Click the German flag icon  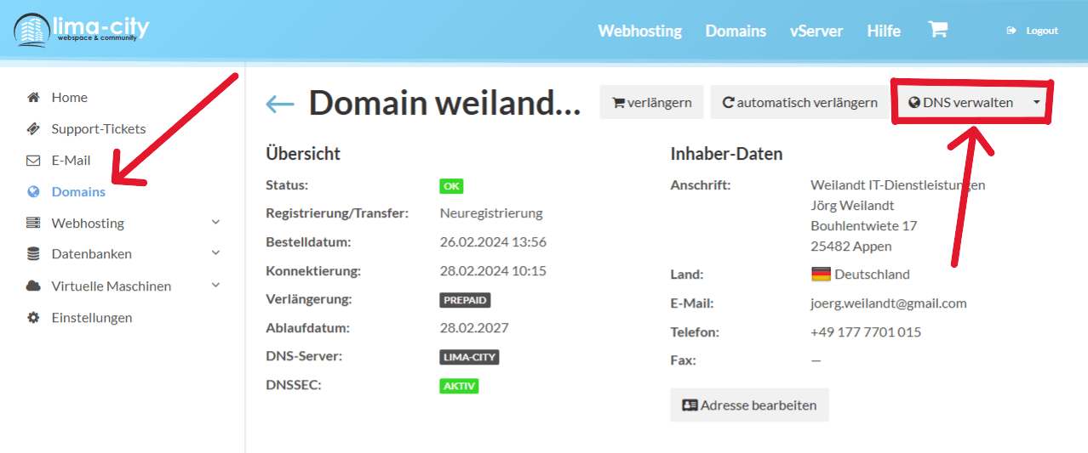point(821,274)
